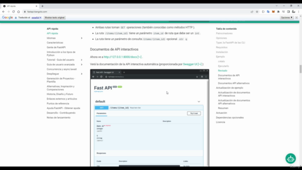Jump to Resumen in table of contents
This screenshot has height=170, width=302.
pos(223,108)
